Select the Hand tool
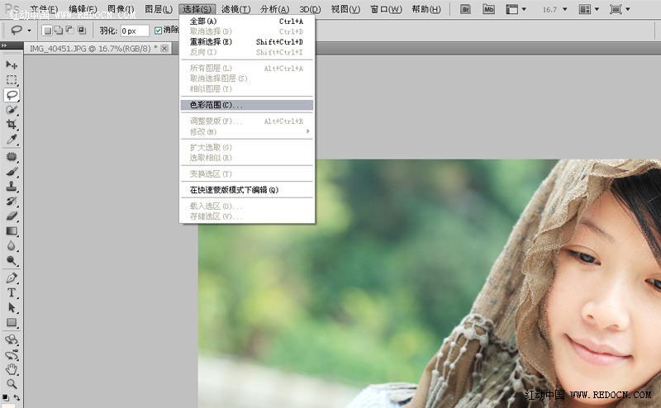This screenshot has width=661, height=408. (12, 368)
